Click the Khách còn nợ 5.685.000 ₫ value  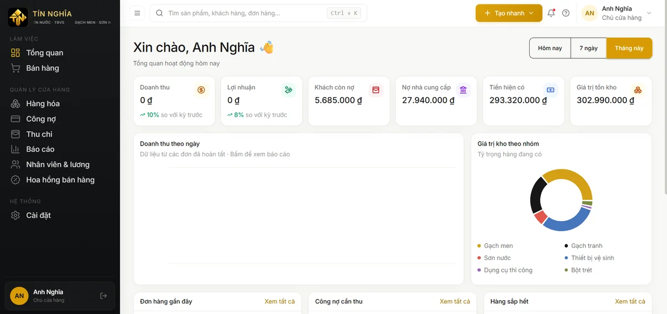coord(339,101)
